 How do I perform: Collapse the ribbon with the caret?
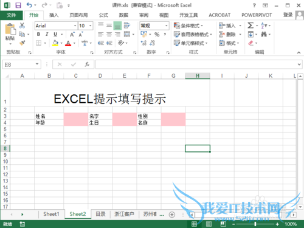pos(299,52)
